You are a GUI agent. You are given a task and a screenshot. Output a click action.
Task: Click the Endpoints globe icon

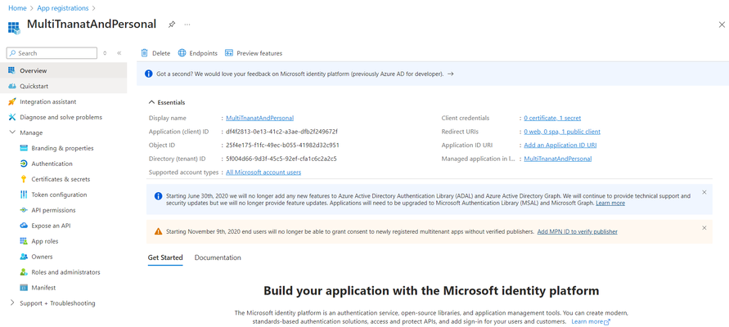tap(182, 53)
